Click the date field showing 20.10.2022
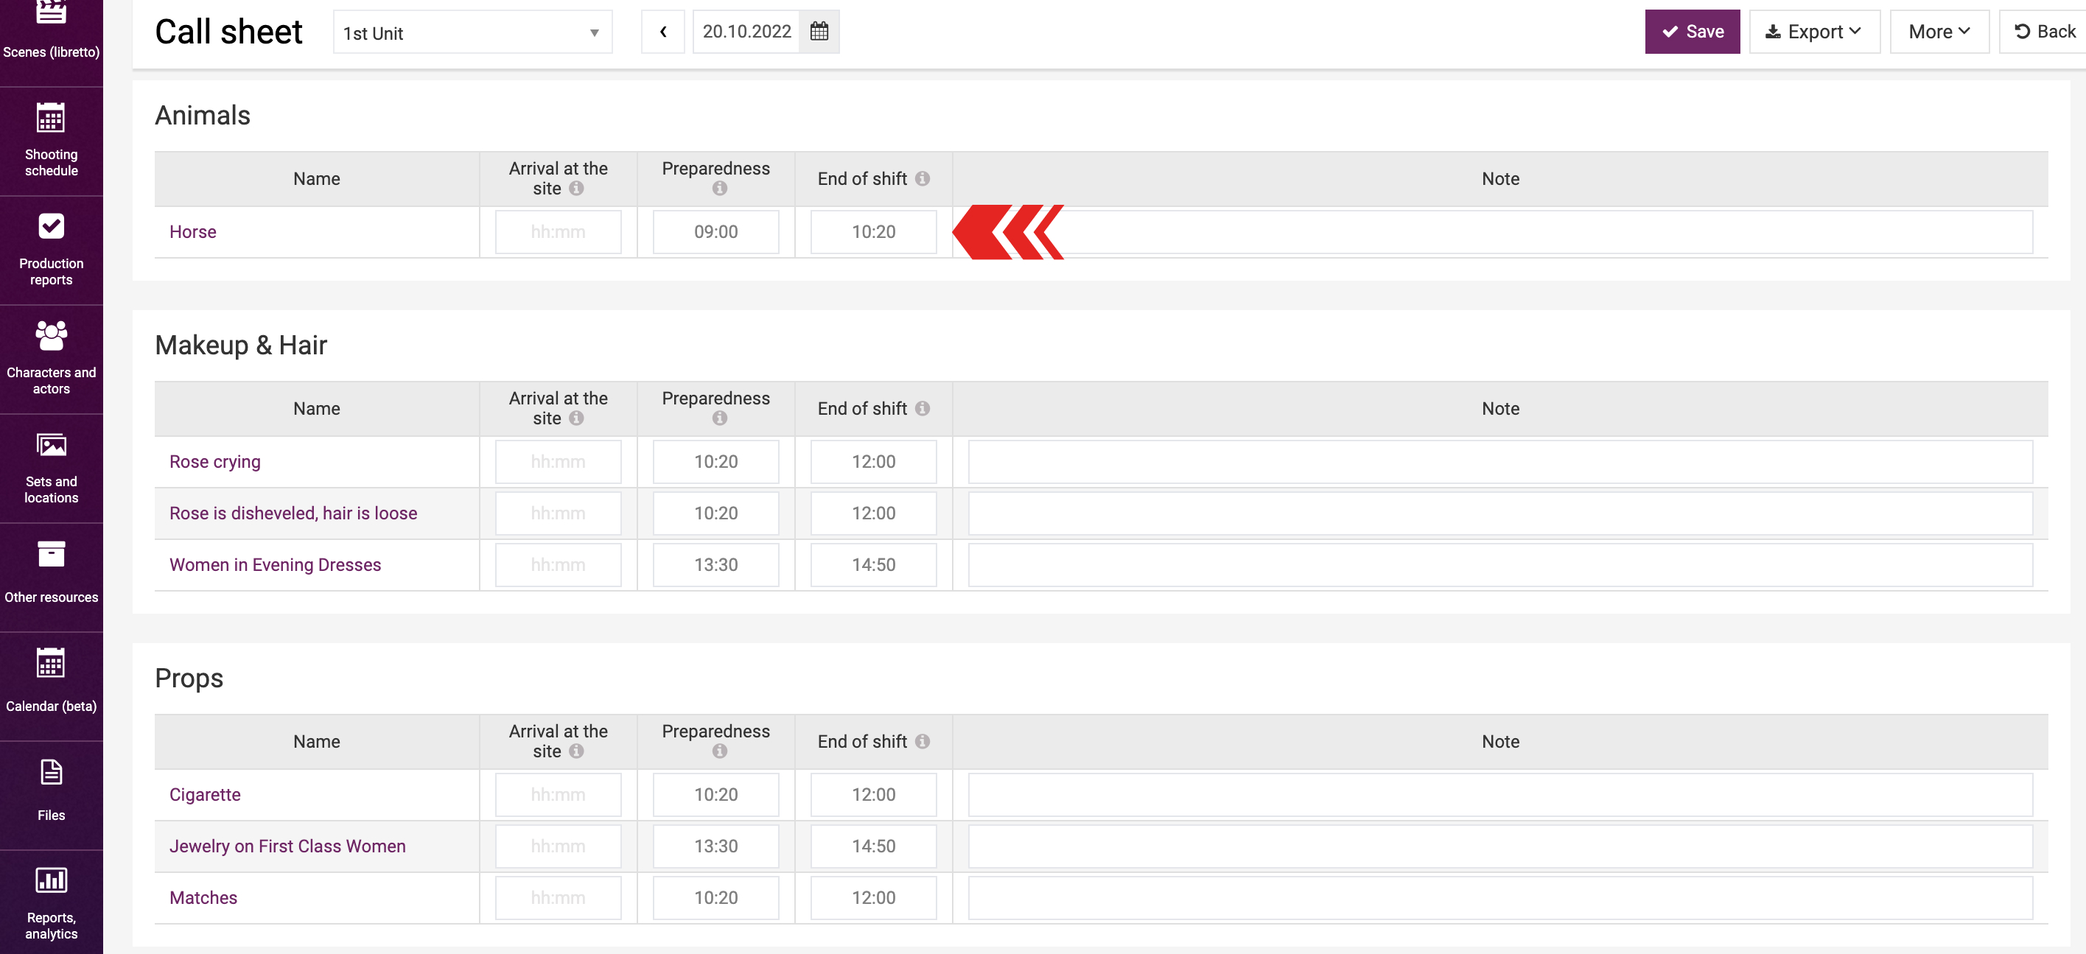2086x954 pixels. [746, 32]
